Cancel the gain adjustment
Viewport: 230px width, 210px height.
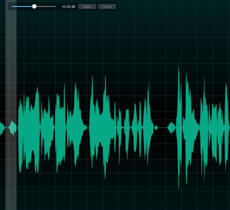[x=107, y=7]
